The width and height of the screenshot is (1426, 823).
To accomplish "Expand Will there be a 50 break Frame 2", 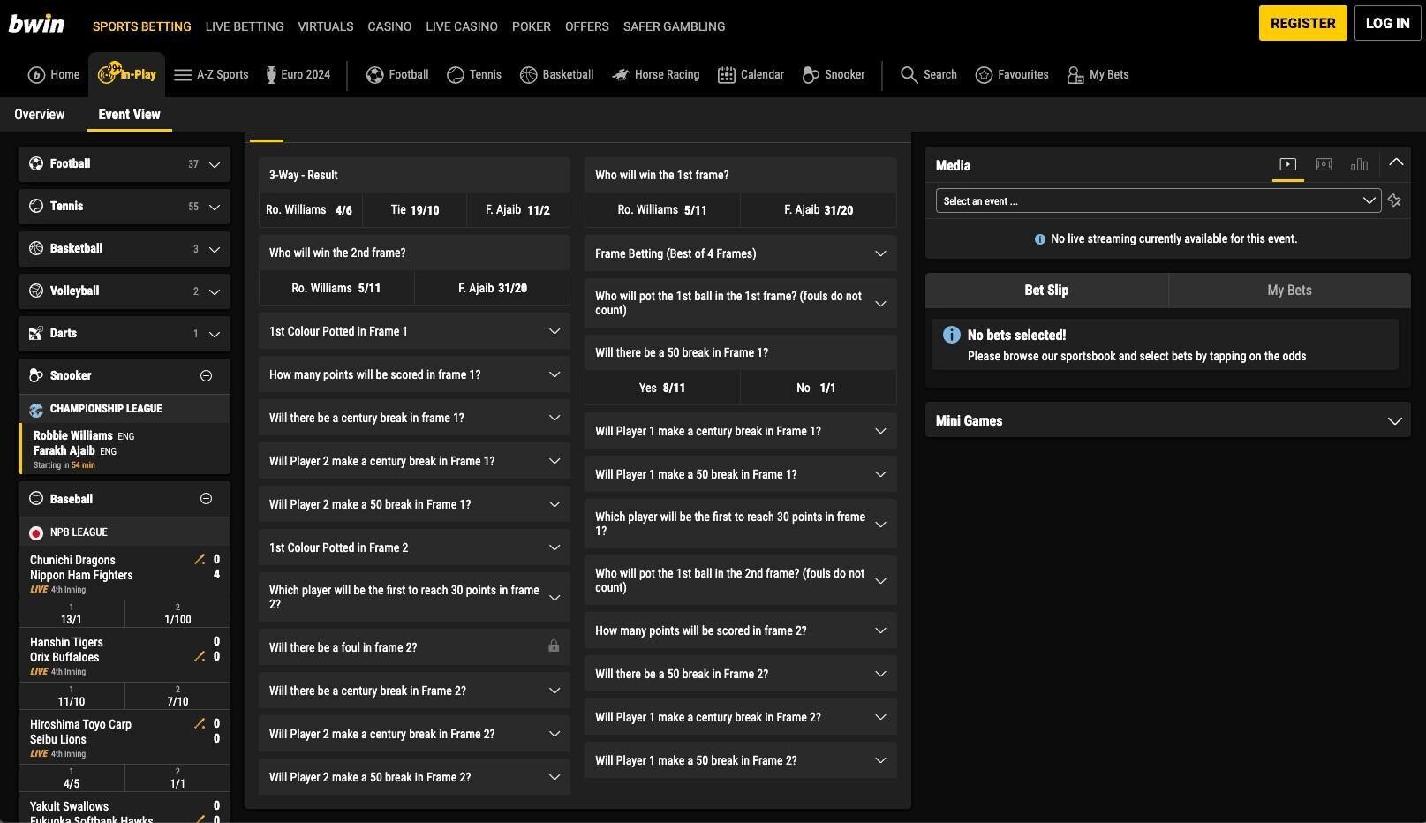I will (741, 674).
